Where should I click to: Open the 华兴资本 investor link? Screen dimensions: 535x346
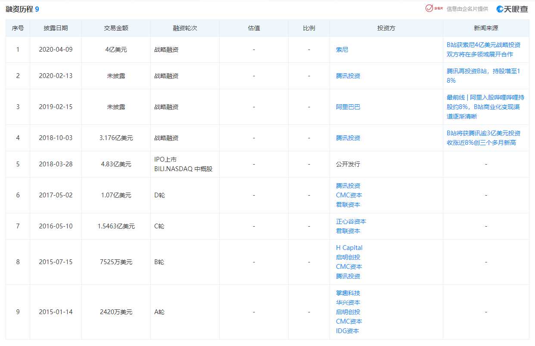[348, 302]
